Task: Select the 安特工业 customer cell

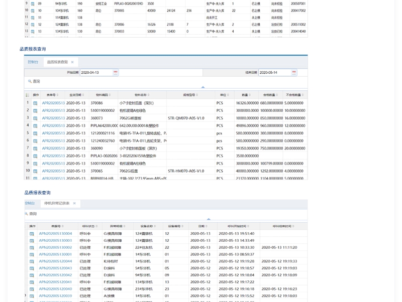Action: point(101,4)
